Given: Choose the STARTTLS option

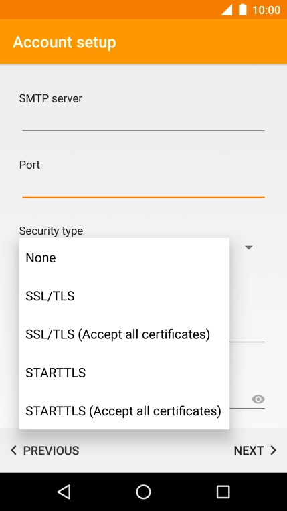Looking at the screenshot, I should tap(124, 373).
